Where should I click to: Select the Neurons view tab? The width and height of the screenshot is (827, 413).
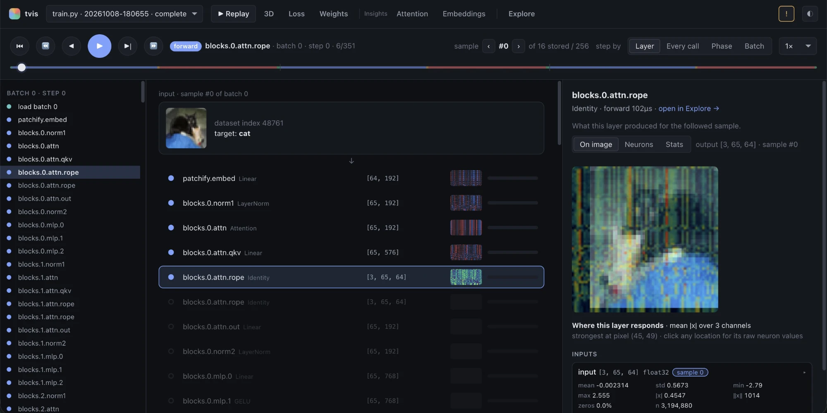click(x=639, y=145)
